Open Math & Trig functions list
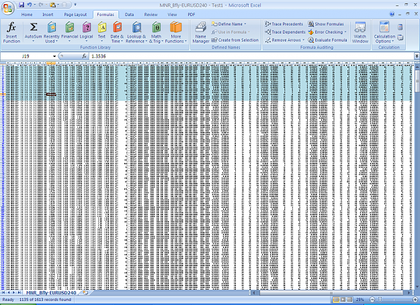 (x=156, y=32)
